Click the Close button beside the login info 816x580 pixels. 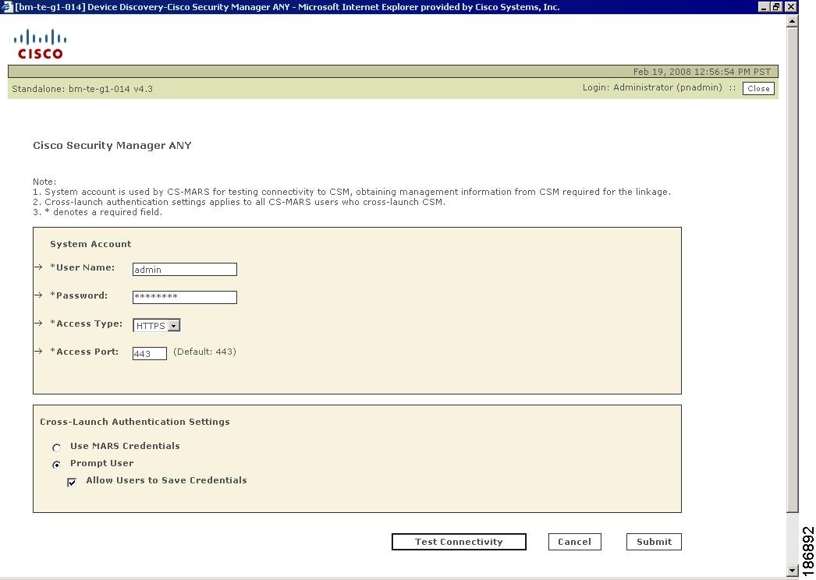(758, 88)
